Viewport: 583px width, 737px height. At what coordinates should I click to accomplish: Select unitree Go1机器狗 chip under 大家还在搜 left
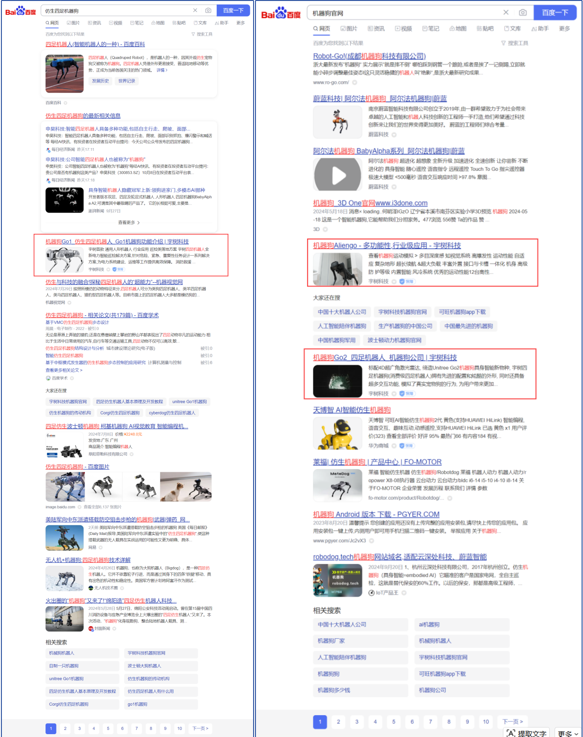point(190,402)
